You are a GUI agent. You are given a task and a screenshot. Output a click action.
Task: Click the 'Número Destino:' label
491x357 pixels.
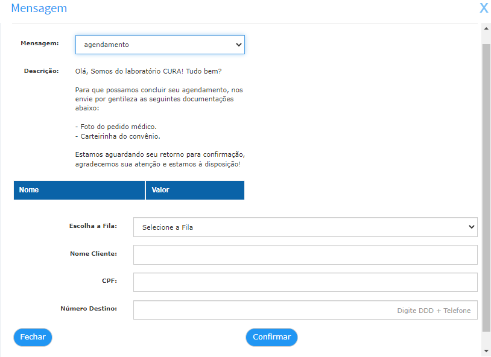point(89,309)
